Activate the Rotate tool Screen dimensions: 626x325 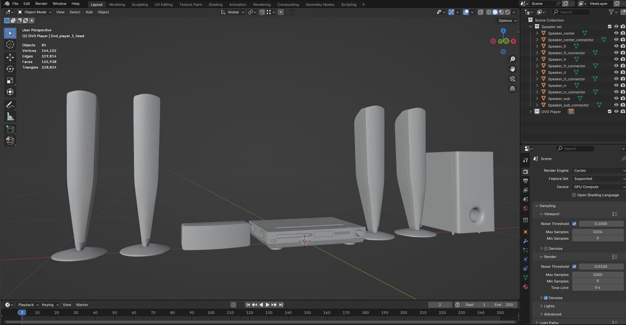10,69
